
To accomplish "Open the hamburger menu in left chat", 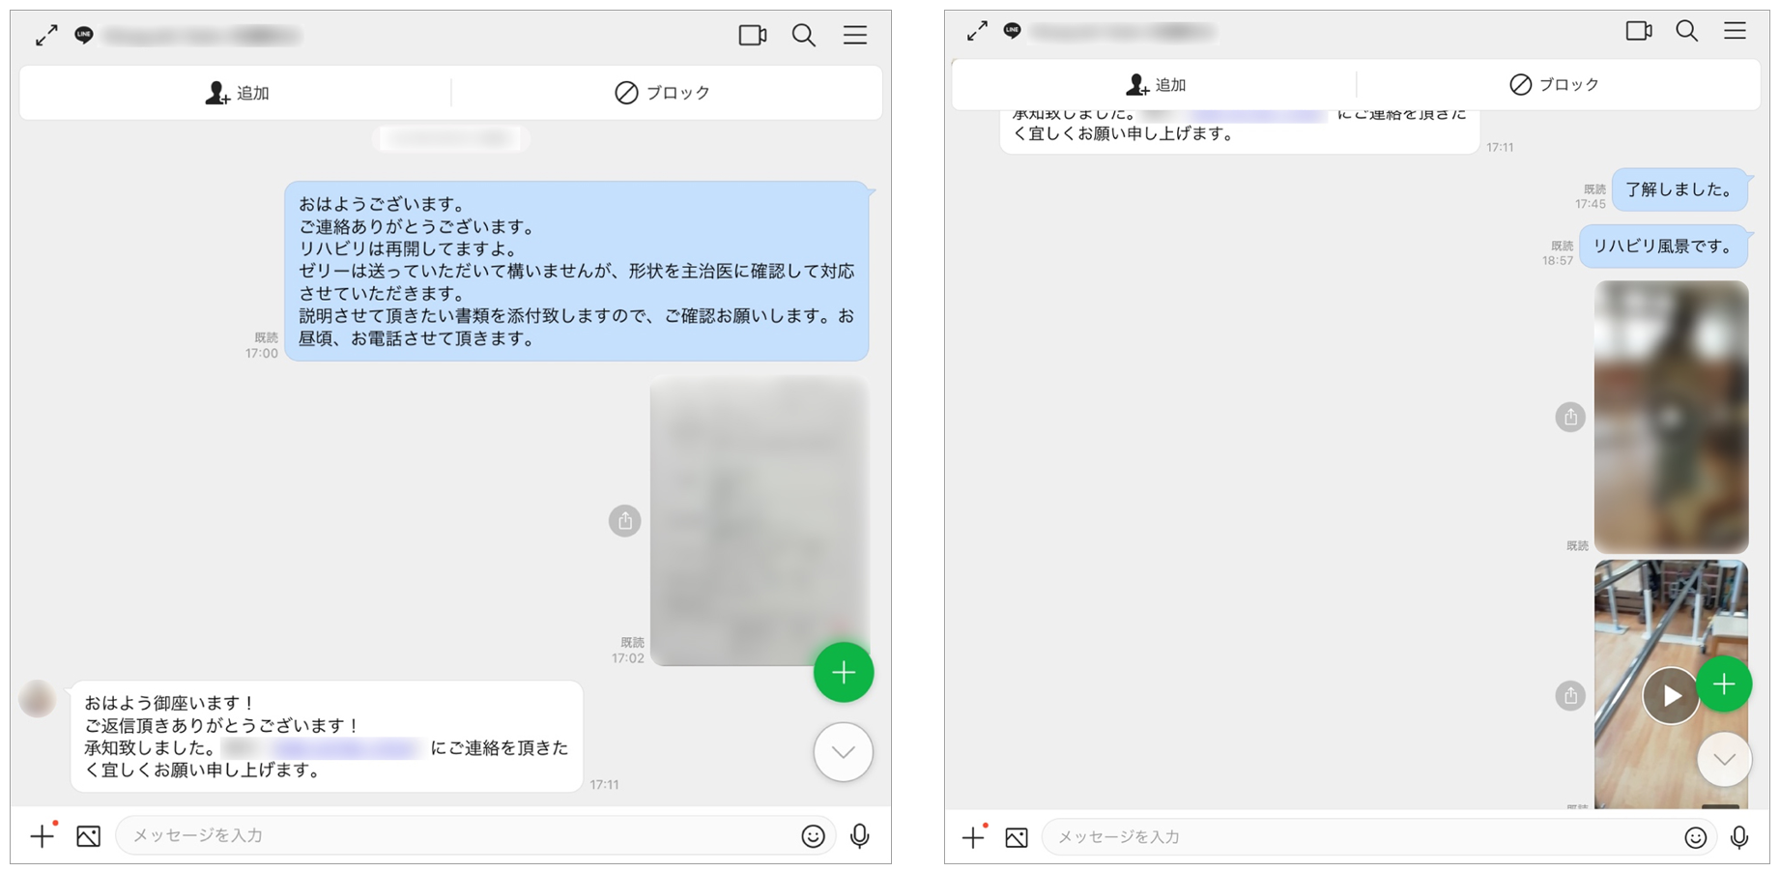I will pos(854,36).
